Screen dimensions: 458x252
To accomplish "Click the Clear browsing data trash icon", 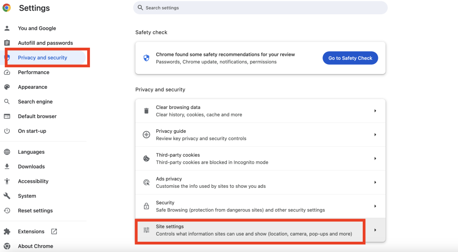I will 146,111.
